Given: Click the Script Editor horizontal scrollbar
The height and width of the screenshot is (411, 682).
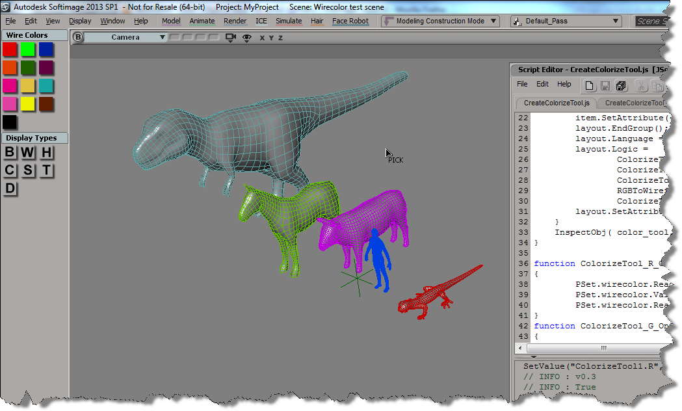Looking at the screenshot, I should (603, 348).
